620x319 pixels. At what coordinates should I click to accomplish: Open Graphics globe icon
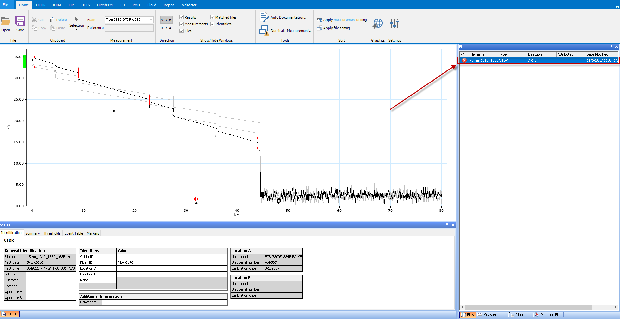[x=378, y=23]
